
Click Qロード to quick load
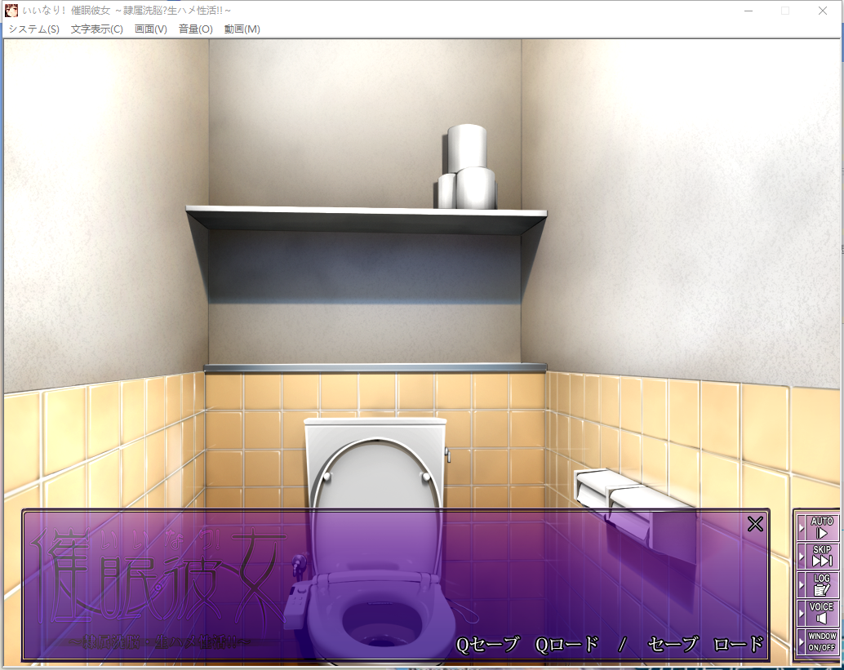[x=566, y=644]
